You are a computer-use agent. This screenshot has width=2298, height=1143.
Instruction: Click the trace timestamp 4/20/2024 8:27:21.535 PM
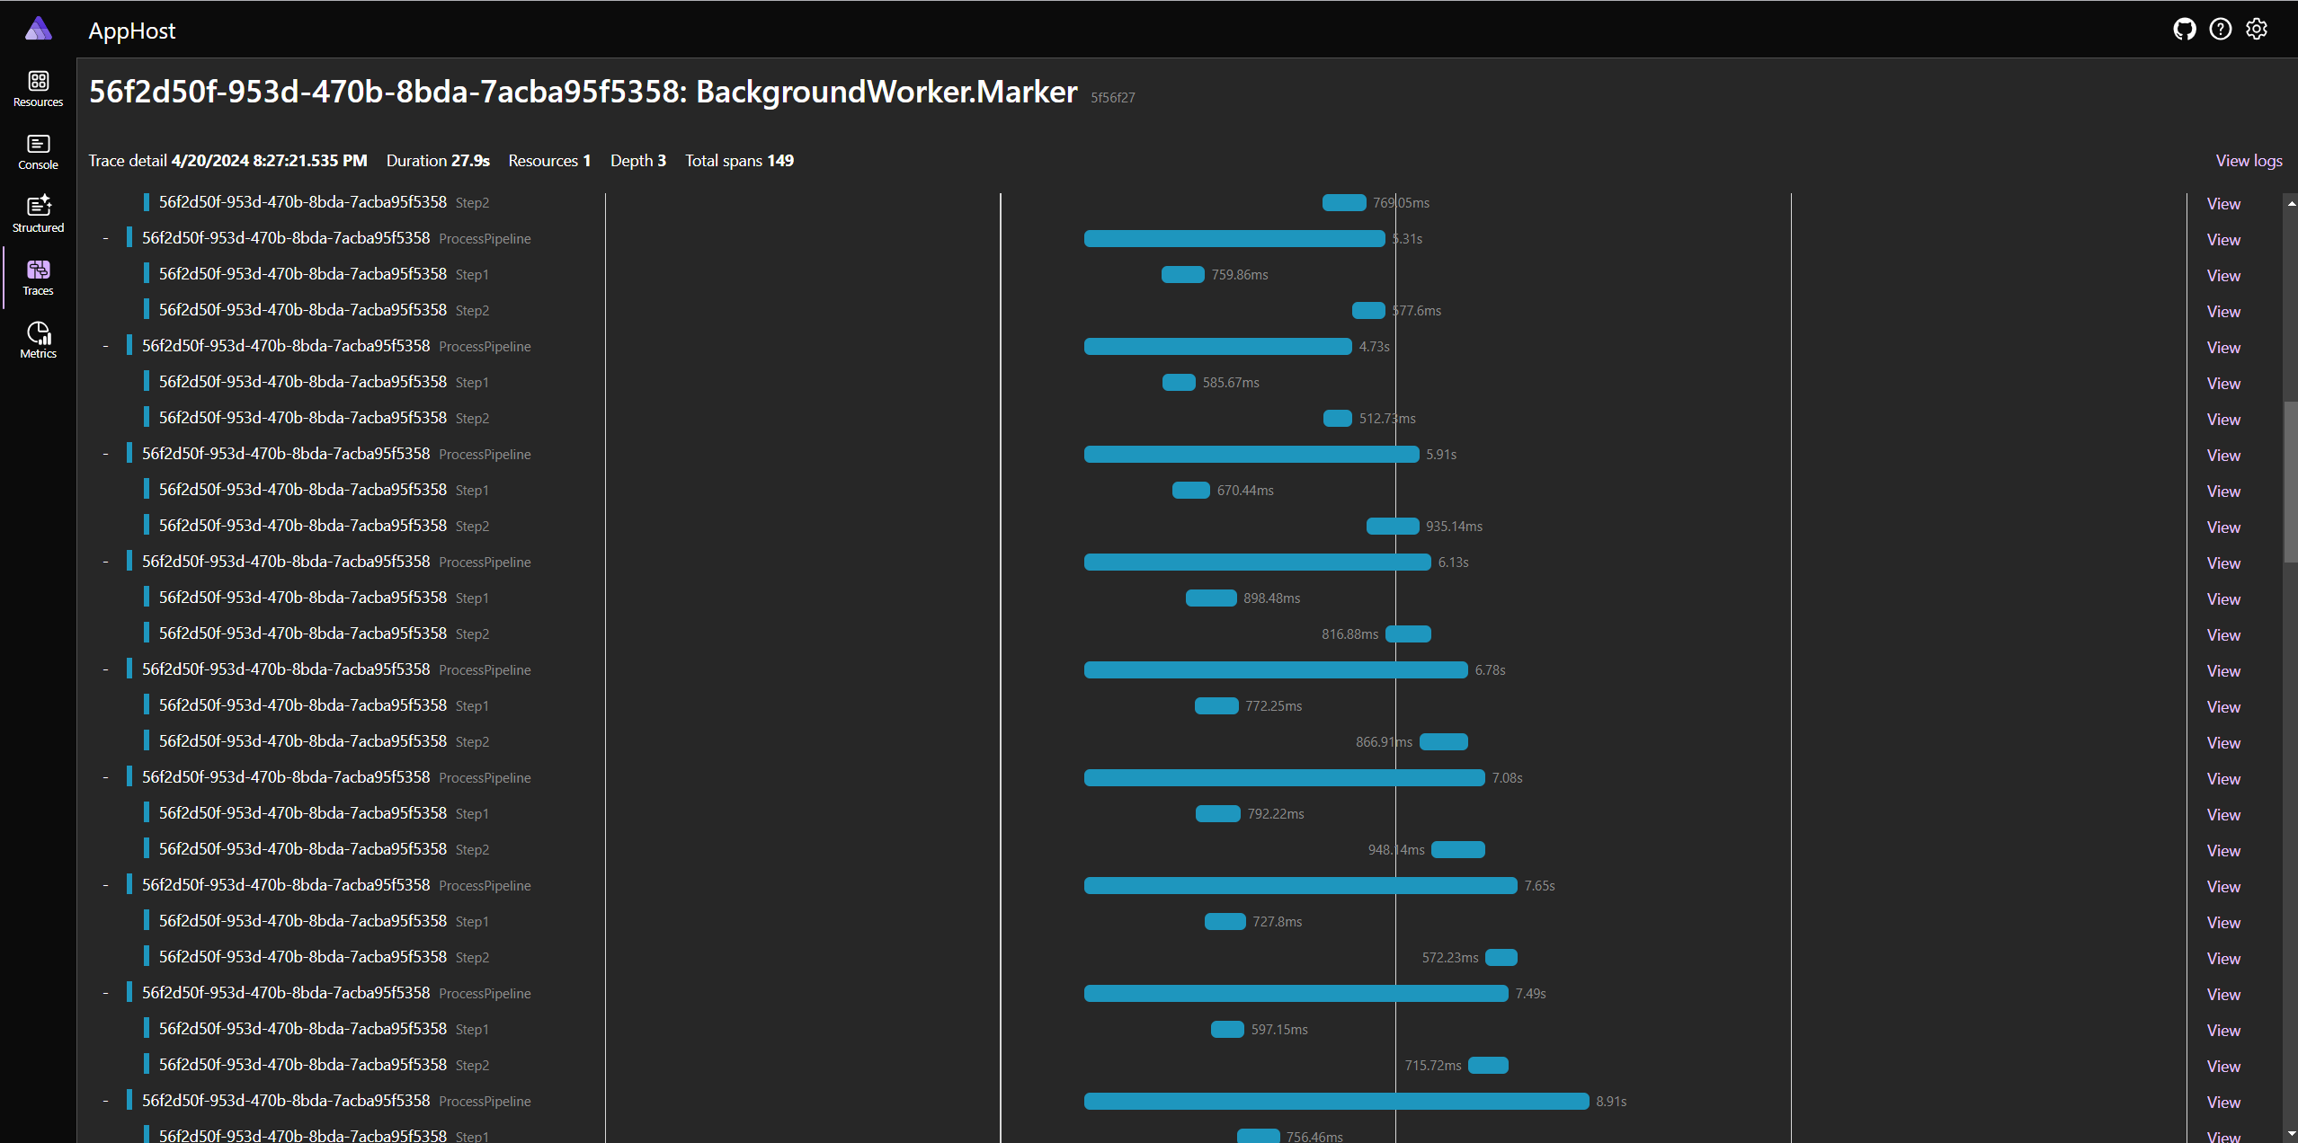270,161
